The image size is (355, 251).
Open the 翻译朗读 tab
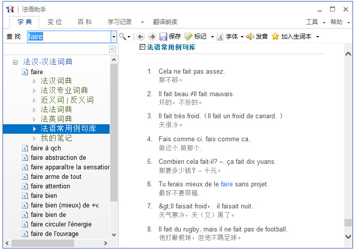tap(165, 22)
